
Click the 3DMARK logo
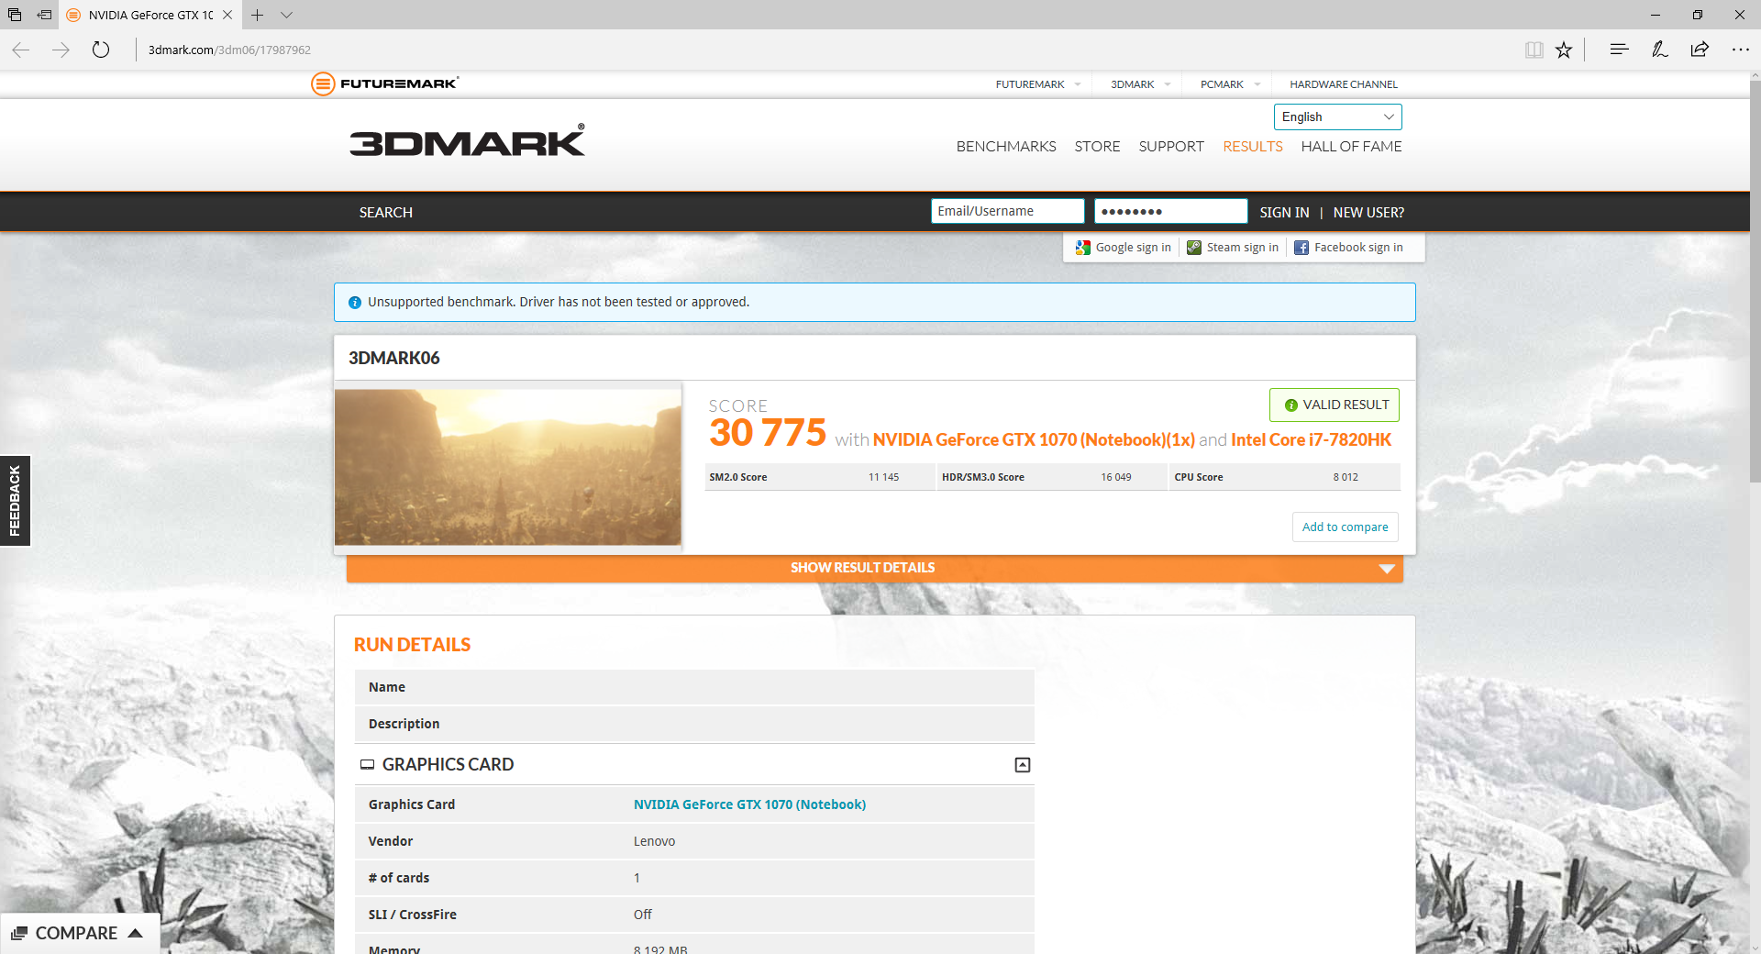[x=467, y=140]
